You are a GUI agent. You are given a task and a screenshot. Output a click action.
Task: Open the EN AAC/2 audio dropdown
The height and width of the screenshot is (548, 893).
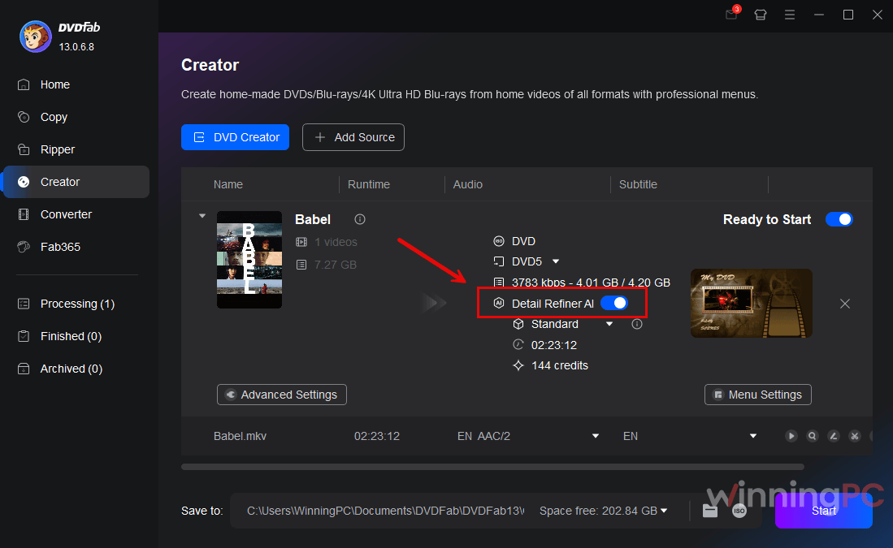pyautogui.click(x=595, y=436)
